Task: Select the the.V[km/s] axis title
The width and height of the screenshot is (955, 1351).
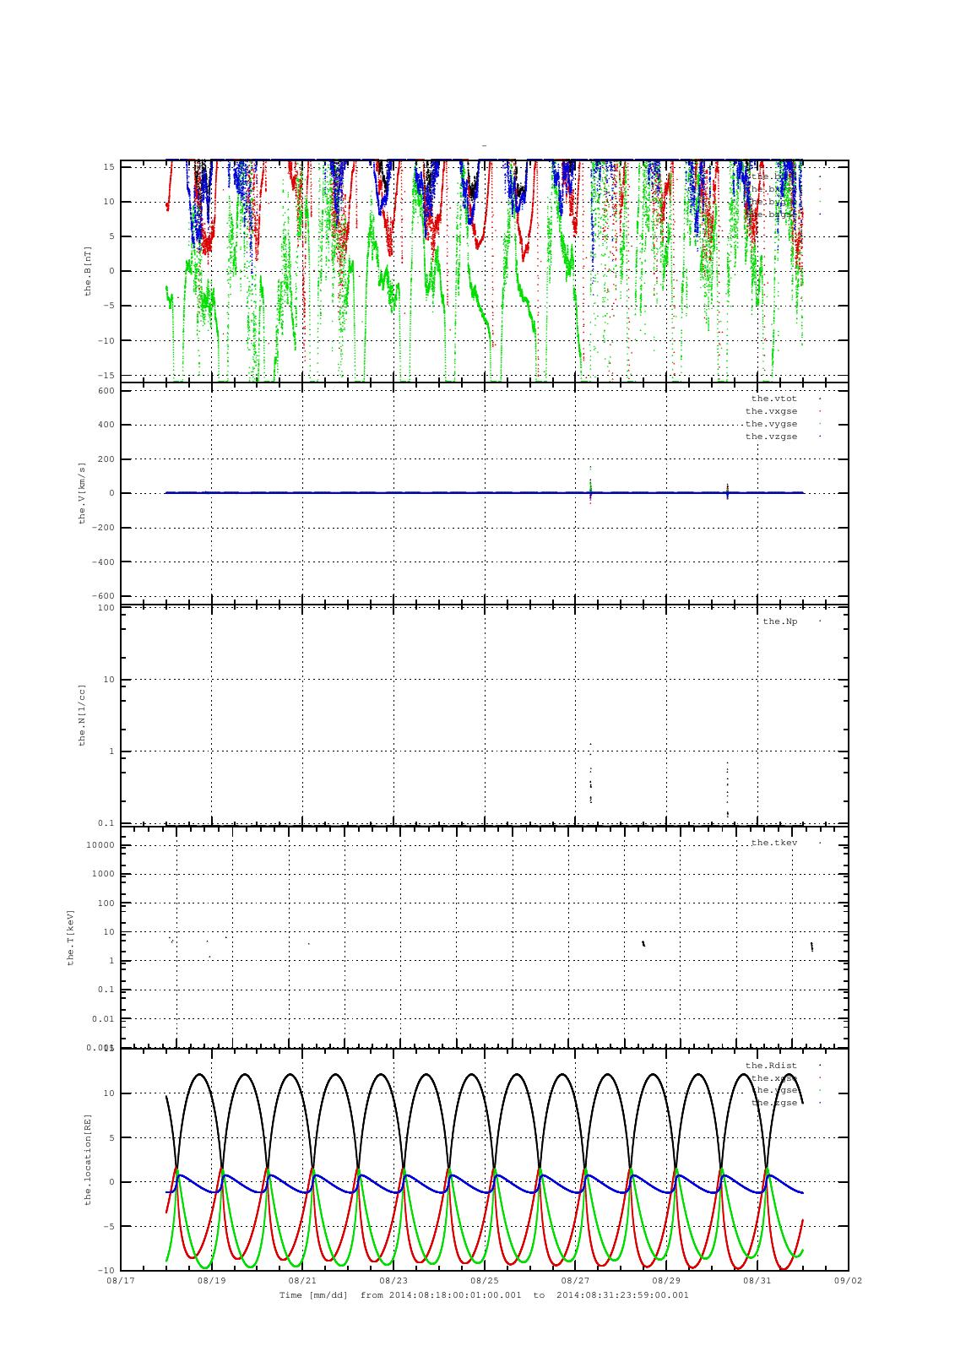Action: coord(83,493)
